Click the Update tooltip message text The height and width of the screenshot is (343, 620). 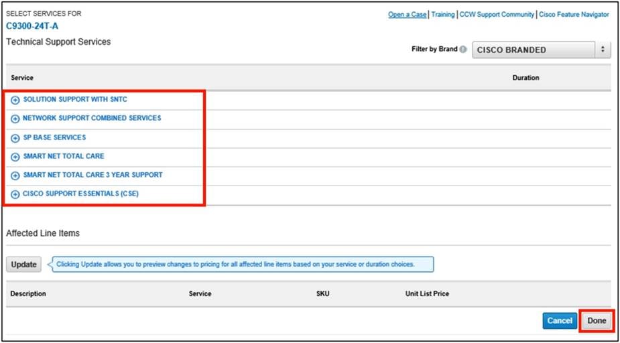(x=236, y=265)
